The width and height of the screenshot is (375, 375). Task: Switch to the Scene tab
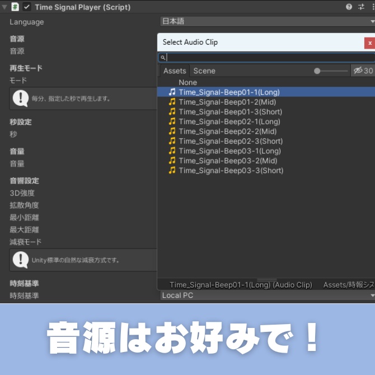tap(204, 71)
